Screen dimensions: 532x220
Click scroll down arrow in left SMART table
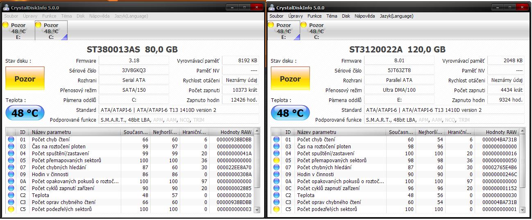click(257, 210)
